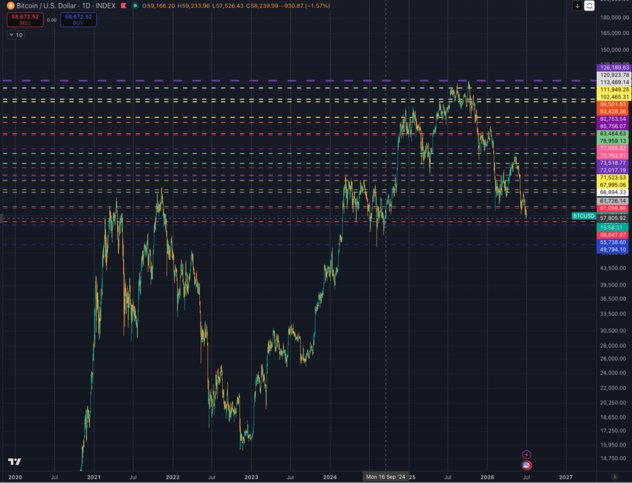The height and width of the screenshot is (483, 632).
Task: Click the 120,923.78 price label
Action: [x=614, y=75]
